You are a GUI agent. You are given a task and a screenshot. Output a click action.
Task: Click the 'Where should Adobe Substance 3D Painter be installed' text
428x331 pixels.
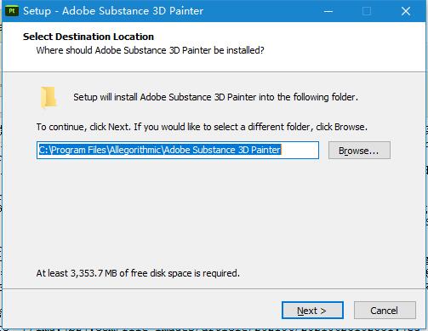(150, 50)
